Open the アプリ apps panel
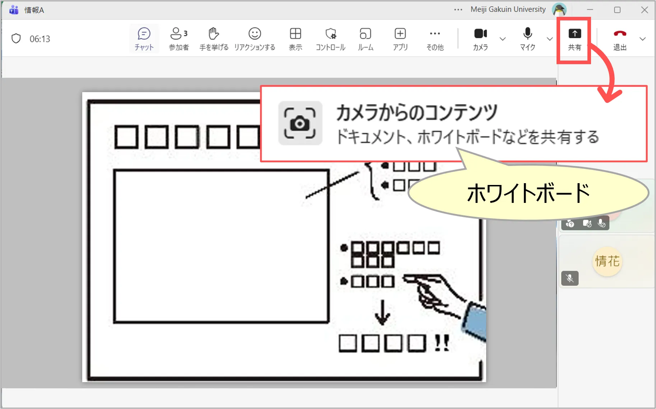 (400, 39)
